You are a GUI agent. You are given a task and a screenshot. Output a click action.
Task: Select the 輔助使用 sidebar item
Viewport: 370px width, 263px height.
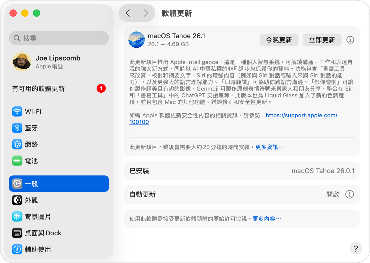click(x=59, y=249)
